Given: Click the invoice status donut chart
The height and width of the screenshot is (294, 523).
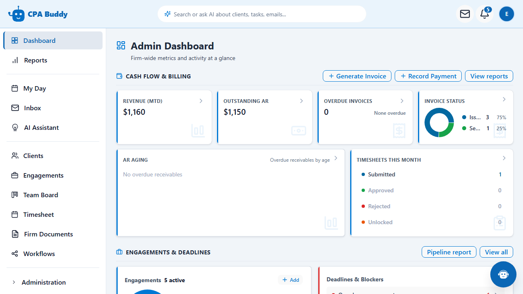Looking at the screenshot, I should point(439,122).
